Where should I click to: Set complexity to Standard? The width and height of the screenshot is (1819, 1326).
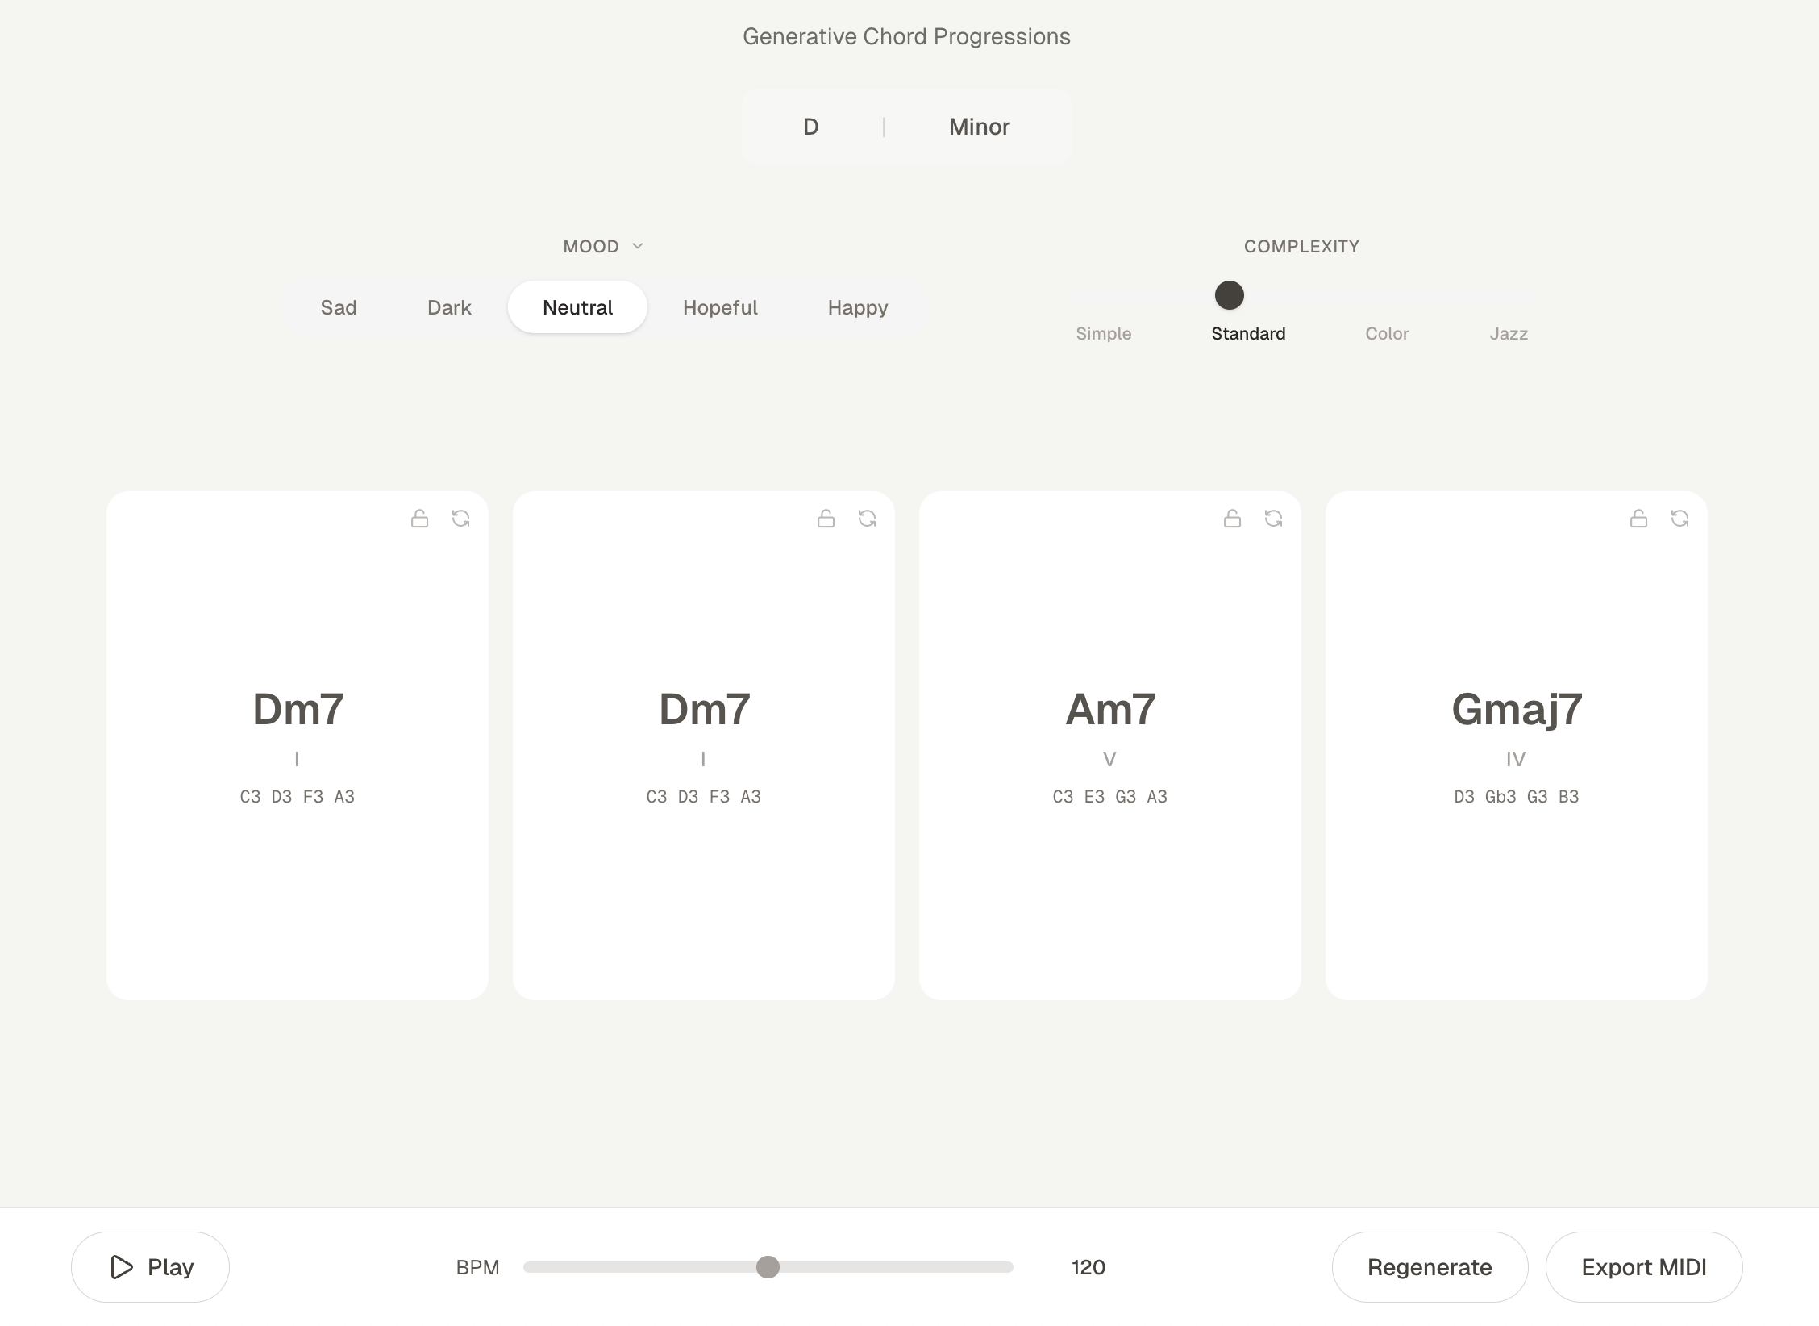coord(1248,334)
